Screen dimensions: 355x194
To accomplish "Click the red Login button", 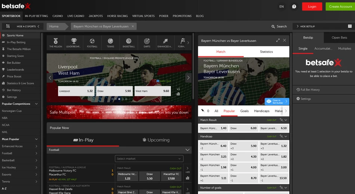I will point(312,6).
